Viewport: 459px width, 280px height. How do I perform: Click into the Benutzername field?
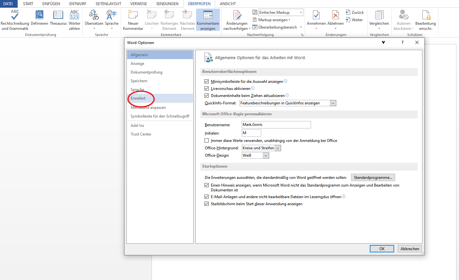276,125
